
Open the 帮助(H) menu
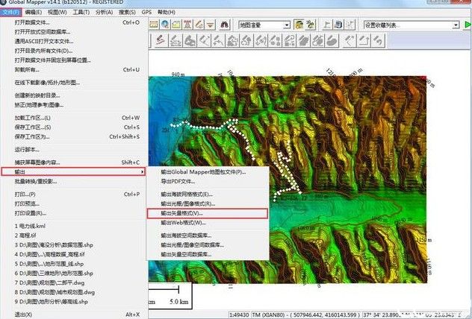[x=166, y=12]
